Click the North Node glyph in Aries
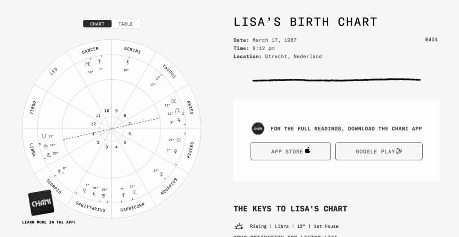Image resolution: width=459 pixels, height=237 pixels. (x=177, y=111)
